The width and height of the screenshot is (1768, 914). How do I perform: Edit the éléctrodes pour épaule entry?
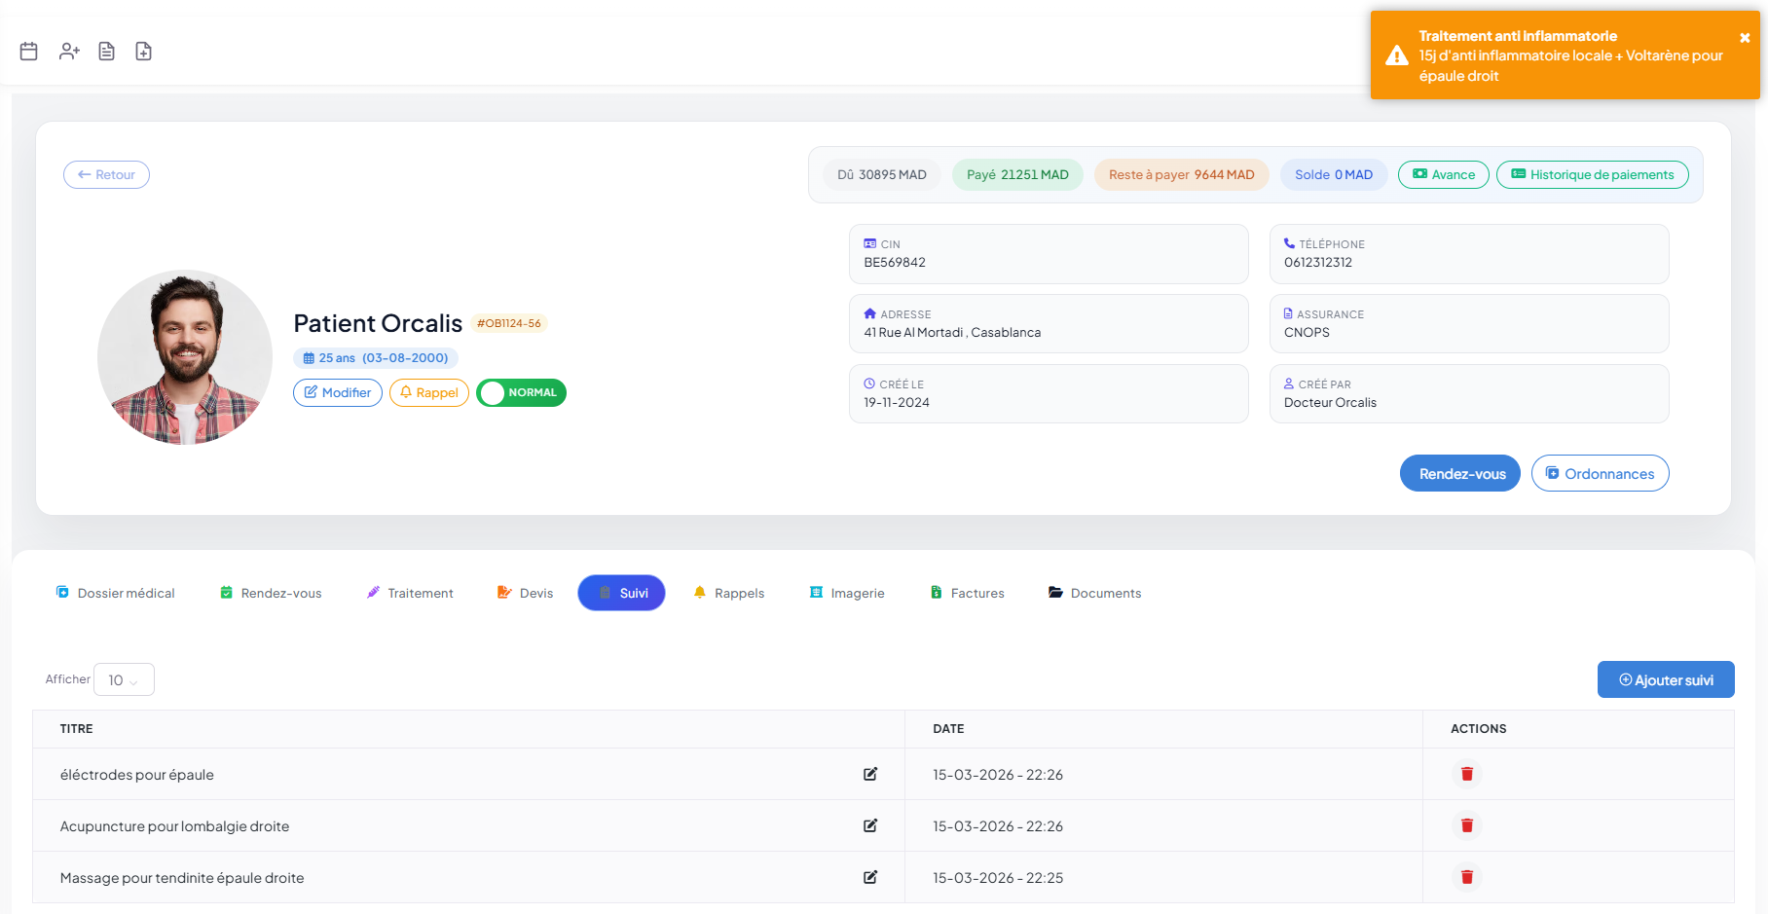[870, 775]
